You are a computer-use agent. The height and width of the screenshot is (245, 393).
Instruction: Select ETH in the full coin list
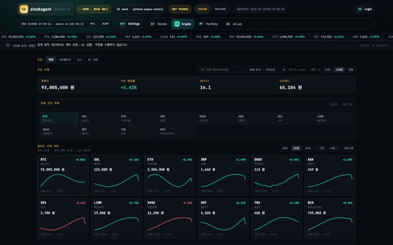point(138,119)
